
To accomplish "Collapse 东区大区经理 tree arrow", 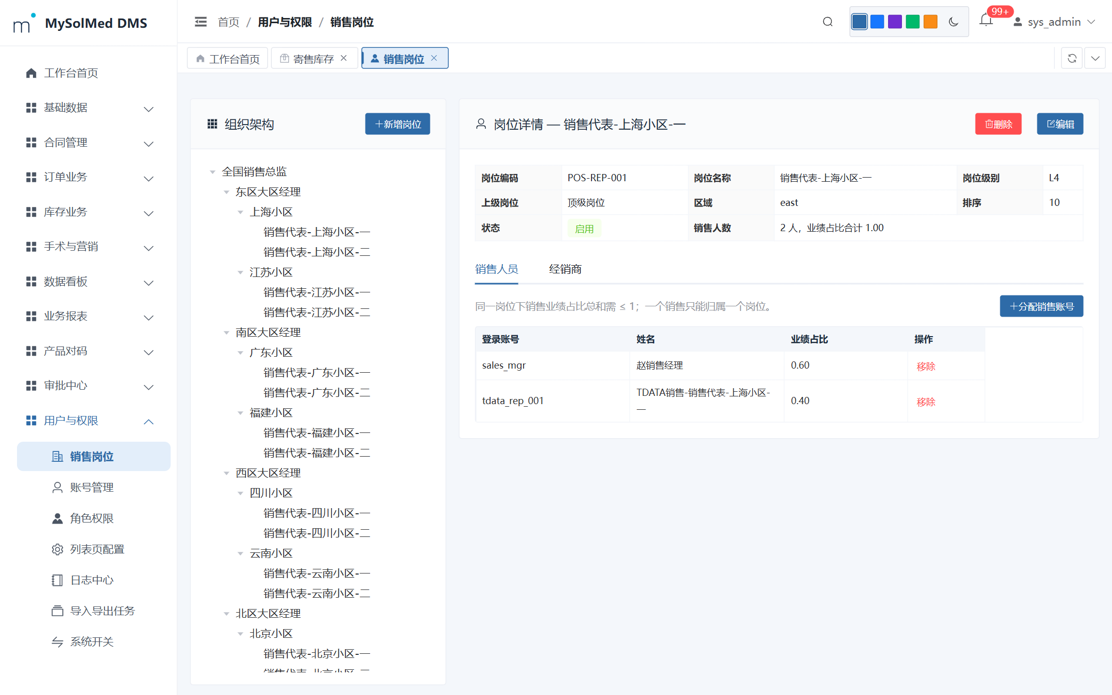I will tap(227, 192).
